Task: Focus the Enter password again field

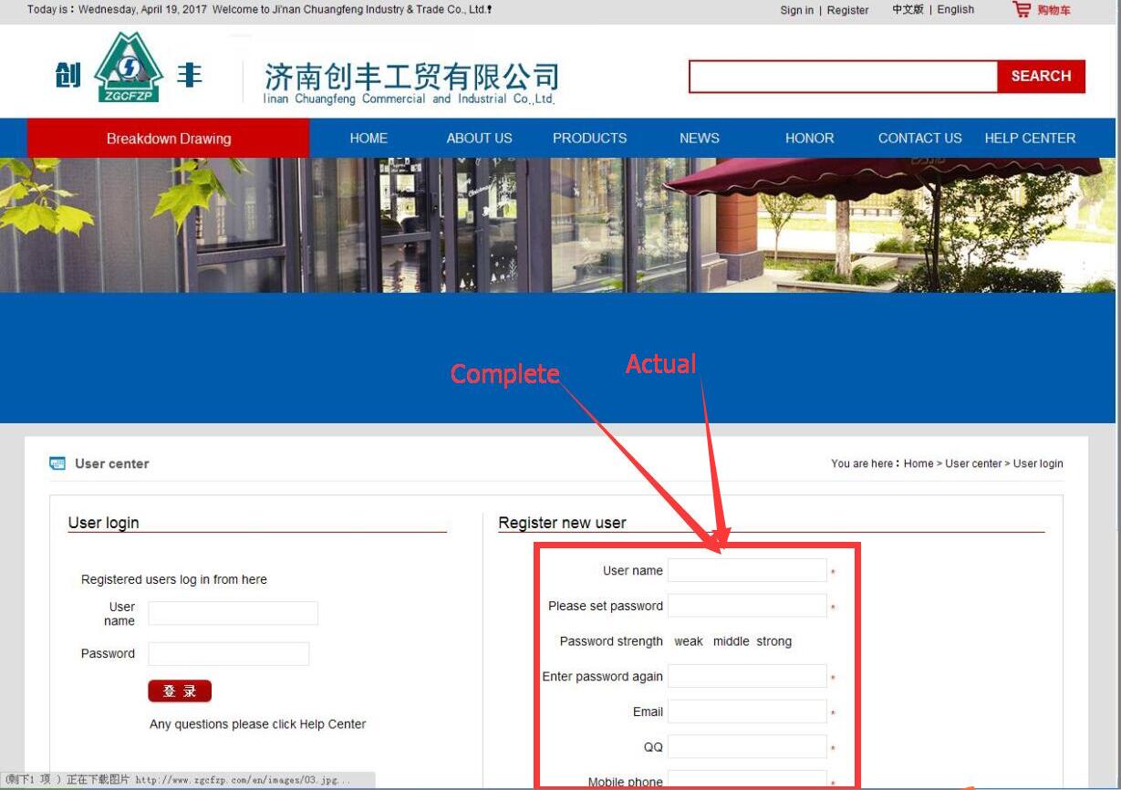Action: [x=747, y=676]
